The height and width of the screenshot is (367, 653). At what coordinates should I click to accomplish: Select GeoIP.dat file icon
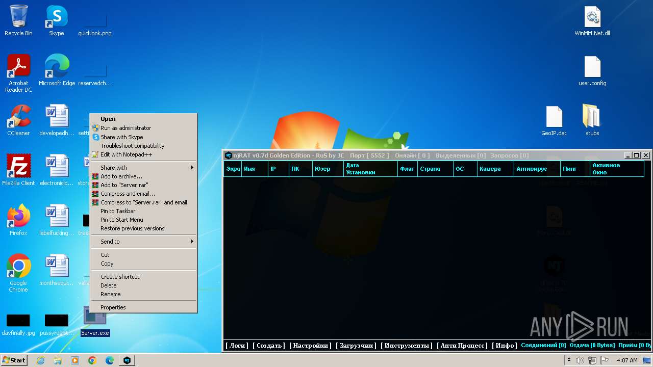click(x=554, y=121)
